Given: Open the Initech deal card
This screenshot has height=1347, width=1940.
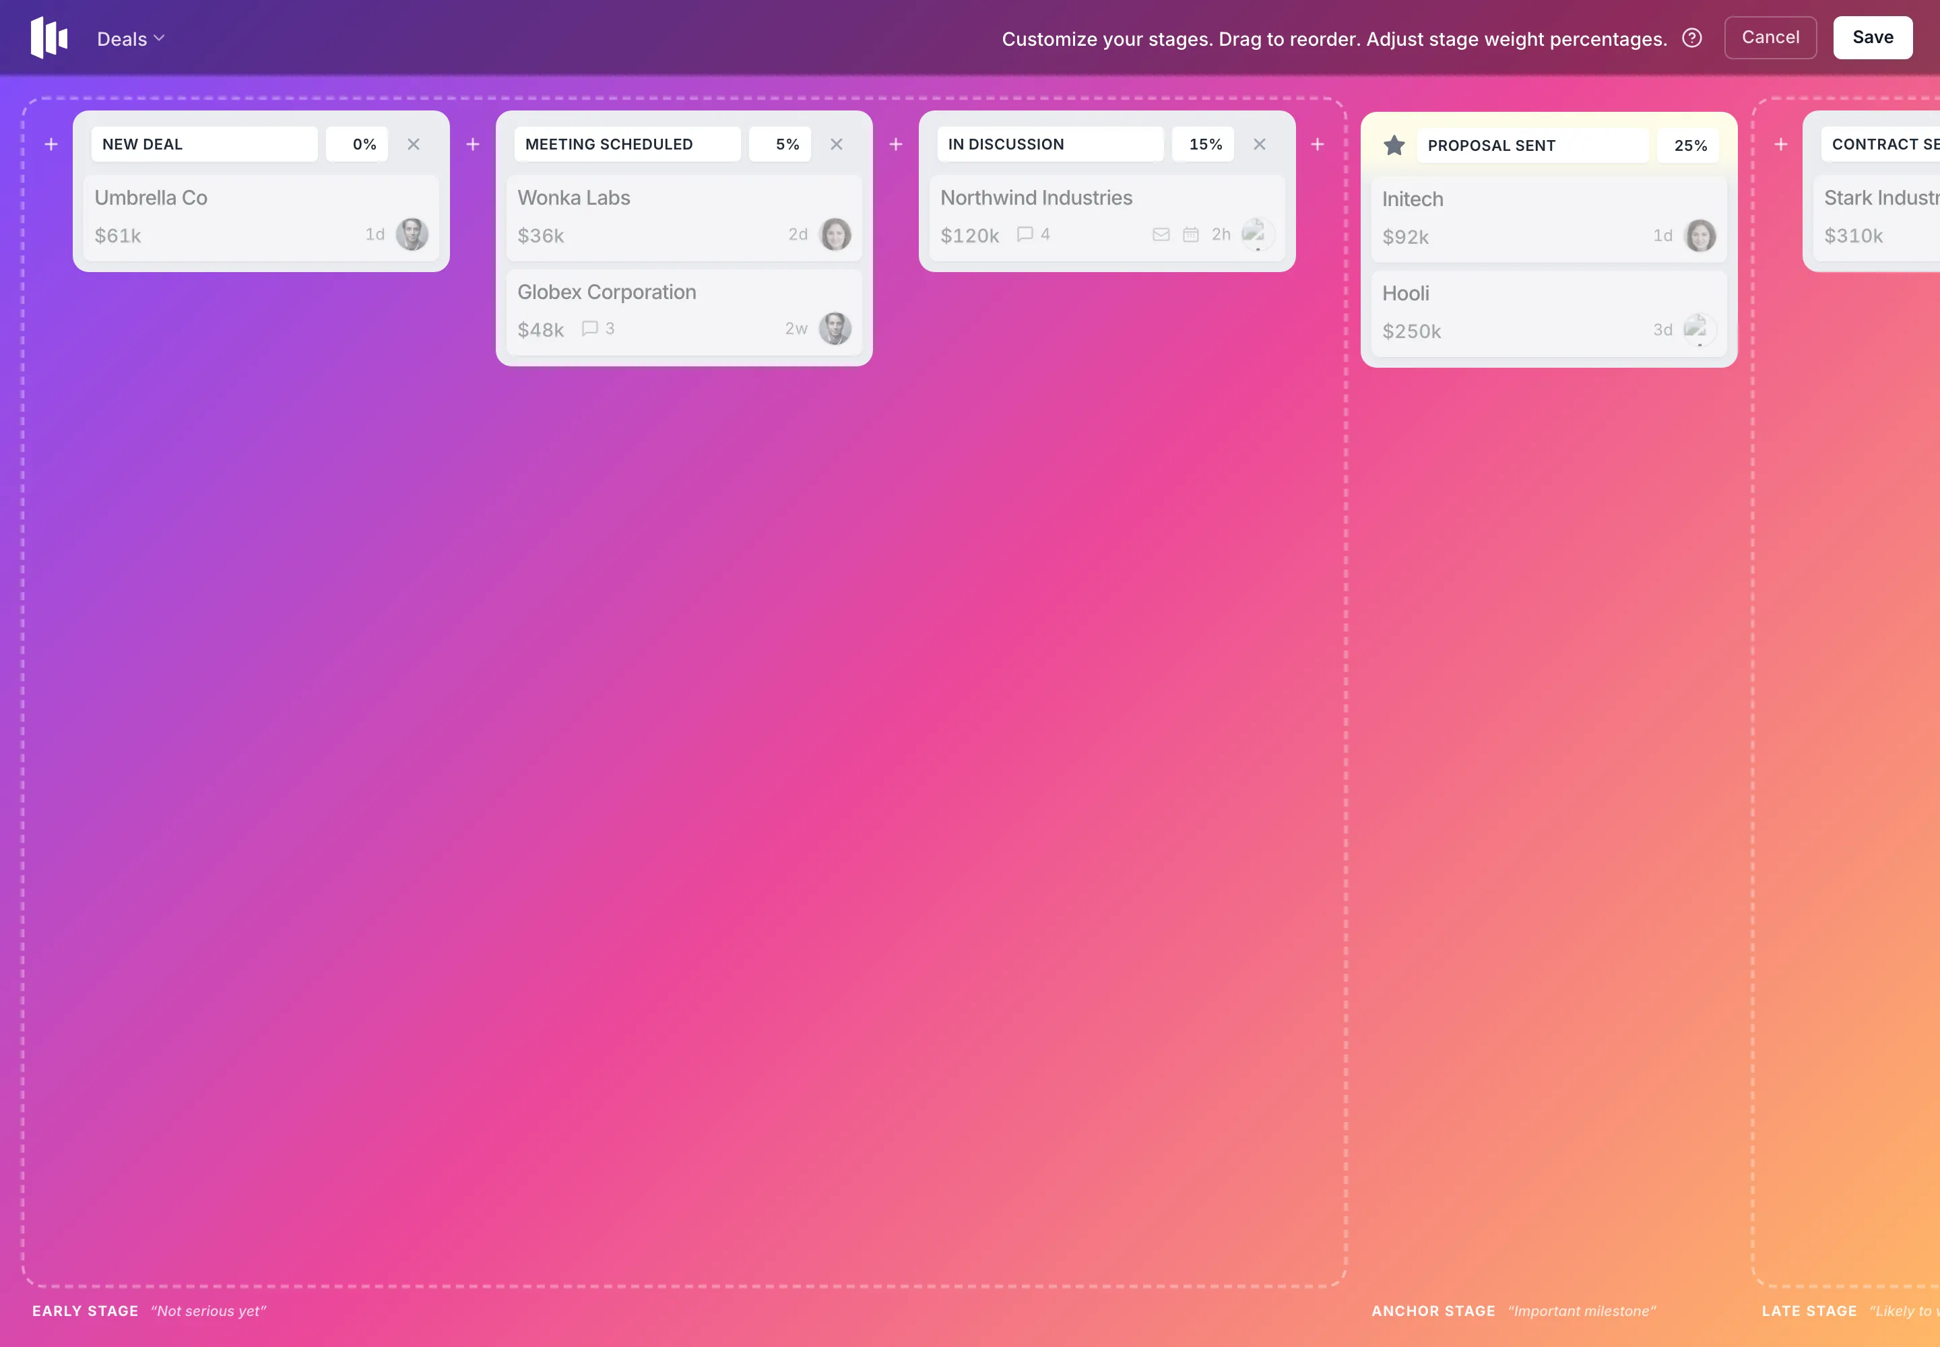Looking at the screenshot, I should 1548,220.
